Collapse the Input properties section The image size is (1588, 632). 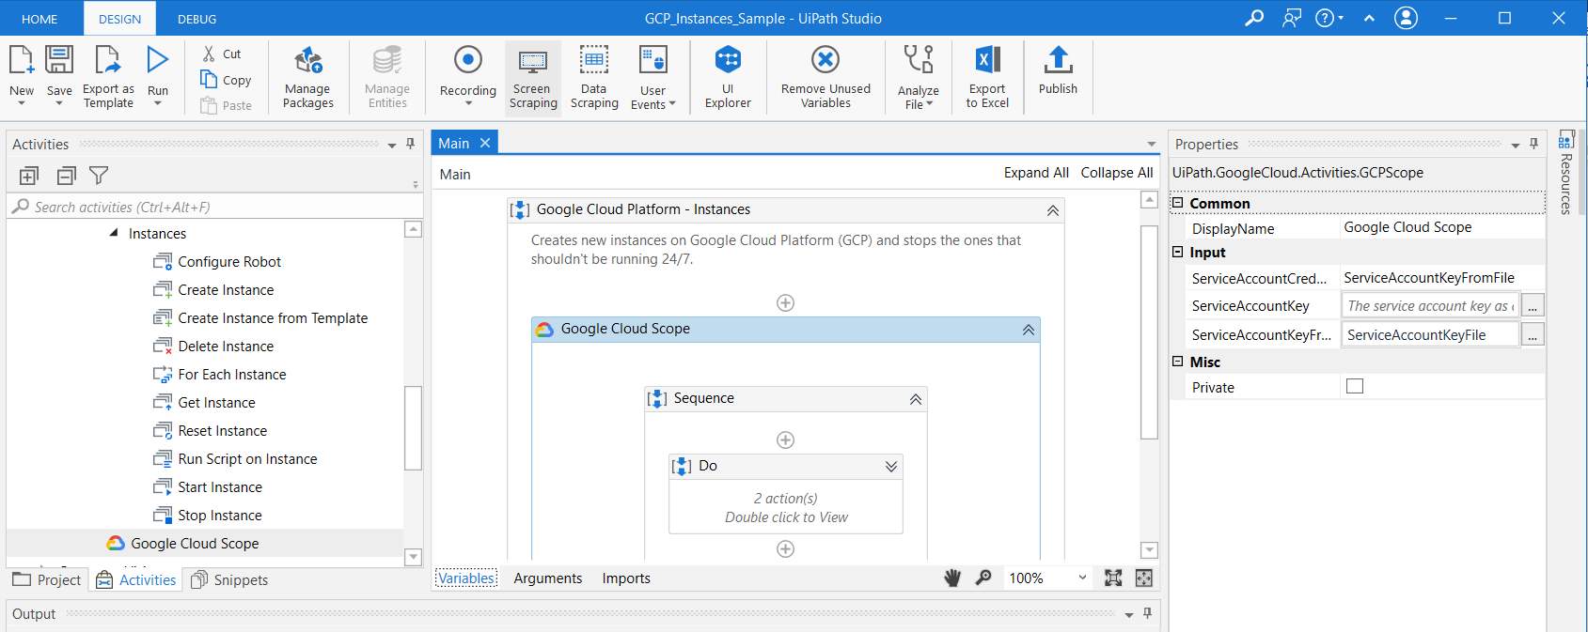(1177, 252)
